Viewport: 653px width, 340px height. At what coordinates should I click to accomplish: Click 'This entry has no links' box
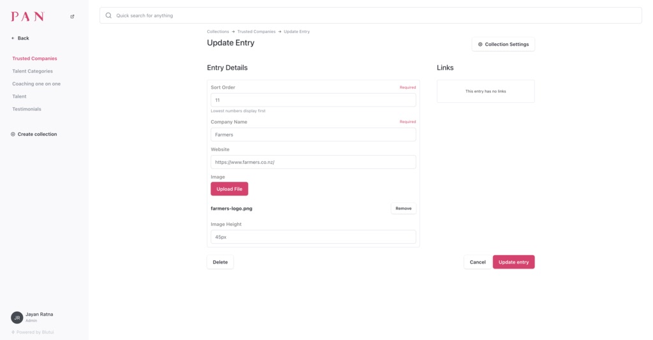point(485,91)
